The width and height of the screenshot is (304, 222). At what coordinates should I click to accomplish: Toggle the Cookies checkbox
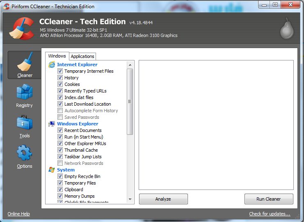pyautogui.click(x=60, y=84)
